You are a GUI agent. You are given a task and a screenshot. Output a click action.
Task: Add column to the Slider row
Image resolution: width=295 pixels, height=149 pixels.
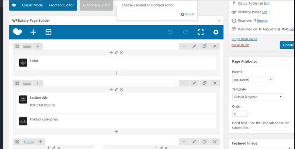[x=38, y=46]
